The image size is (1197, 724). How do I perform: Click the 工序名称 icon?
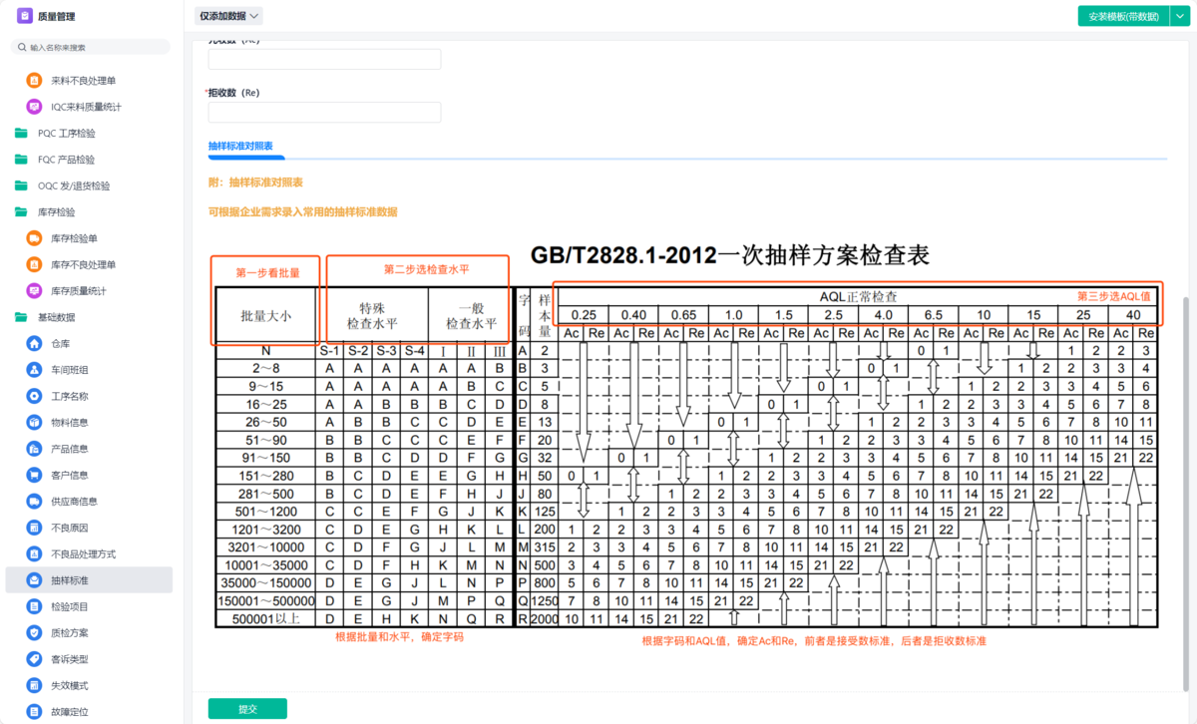tap(34, 396)
